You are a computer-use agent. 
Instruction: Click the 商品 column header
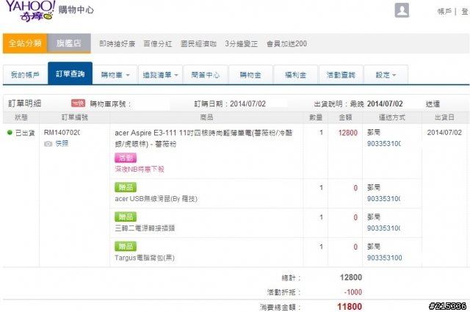coord(206,117)
